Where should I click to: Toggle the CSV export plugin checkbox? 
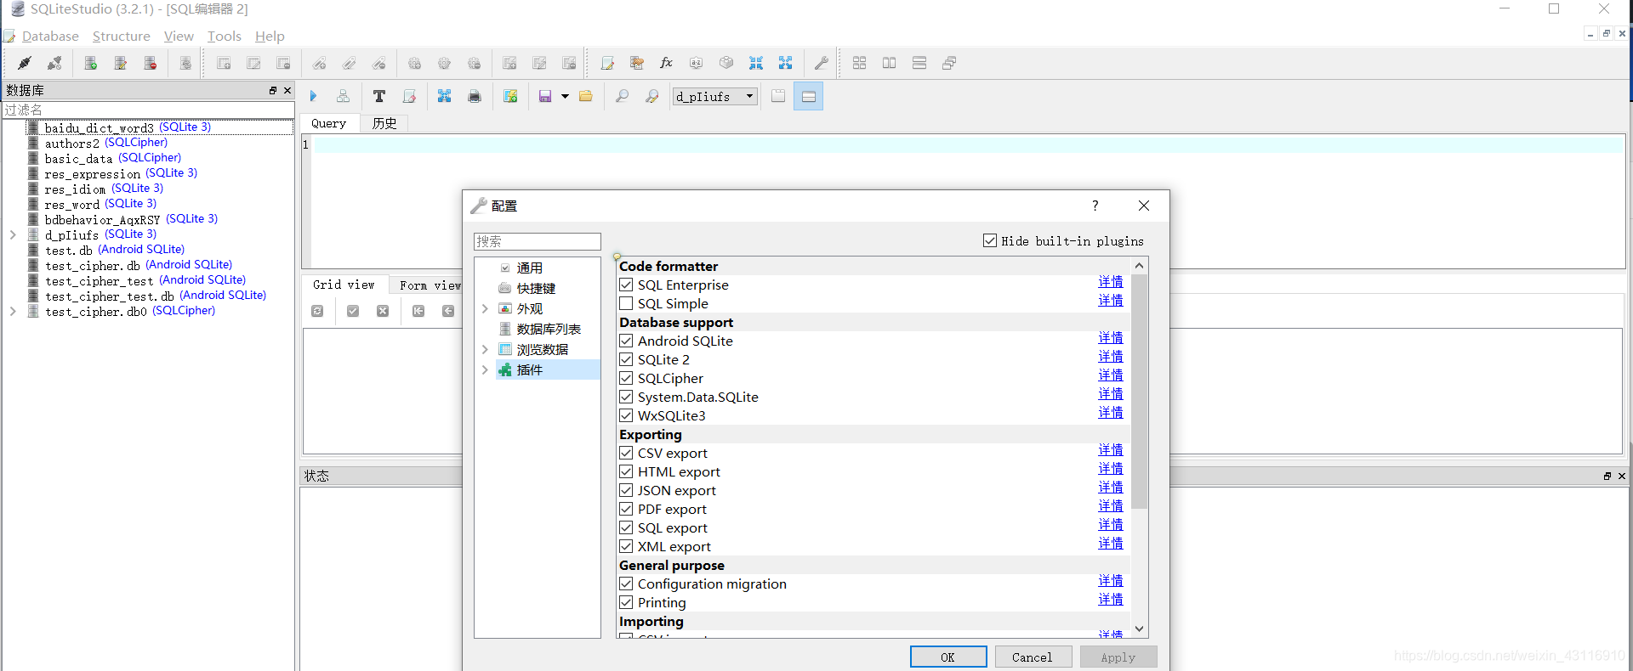(626, 453)
